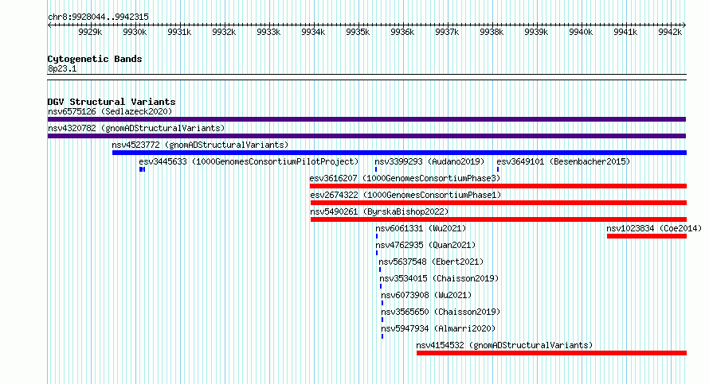Click the Cytogenetic Bands track title
Viewport: 709px width, 384px height.
[x=95, y=59]
